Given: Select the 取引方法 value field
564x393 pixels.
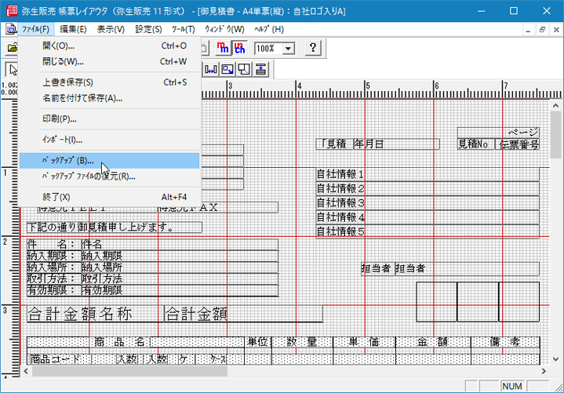Looking at the screenshot, I should [x=180, y=279].
